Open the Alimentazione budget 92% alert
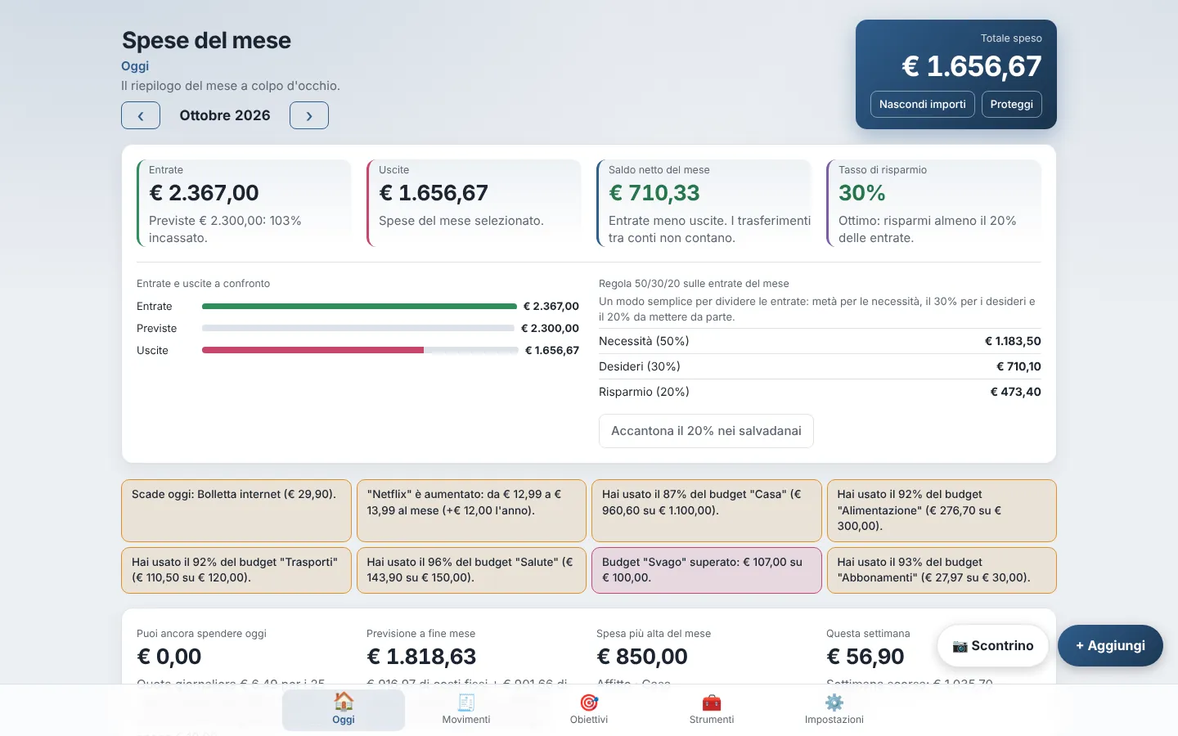1178x736 pixels. point(942,510)
